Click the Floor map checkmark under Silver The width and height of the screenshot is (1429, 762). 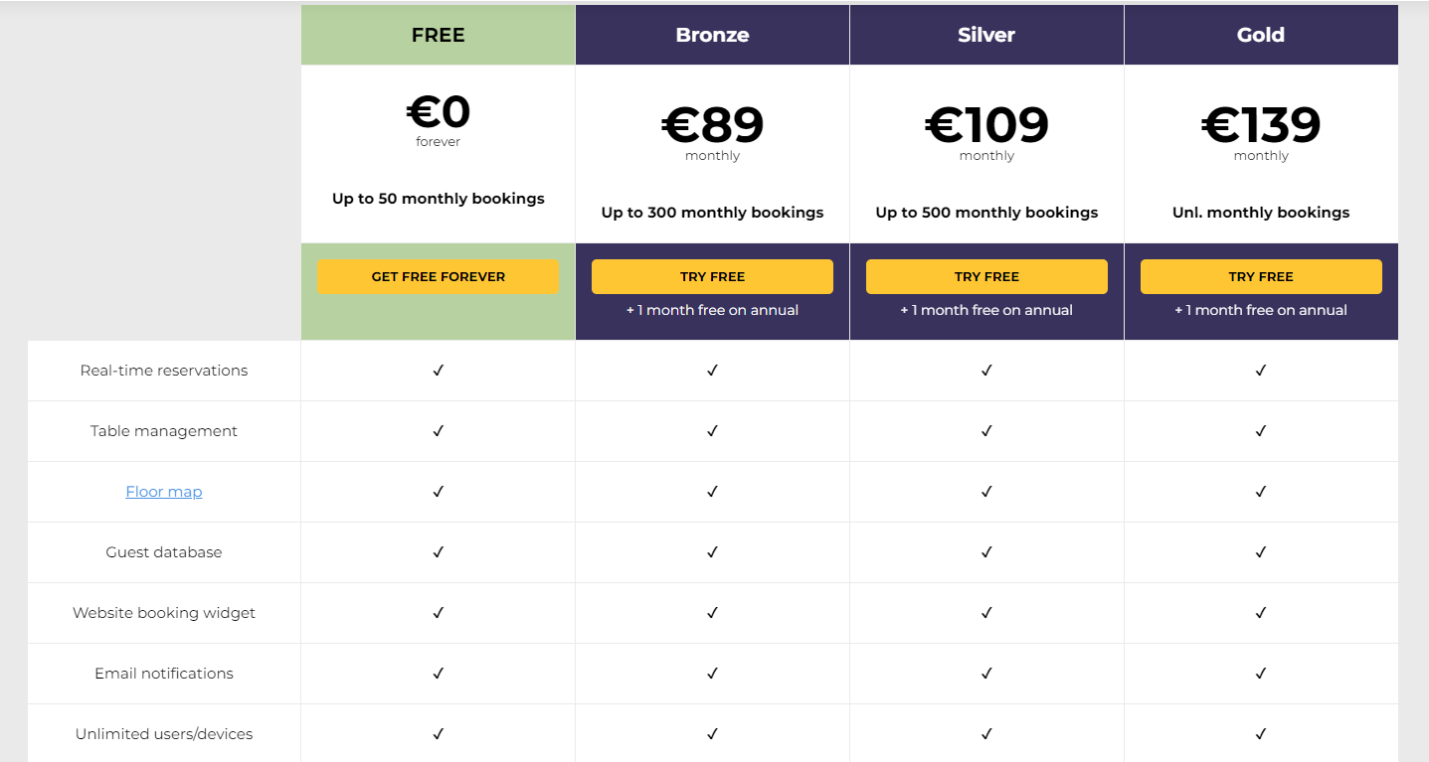(x=986, y=491)
